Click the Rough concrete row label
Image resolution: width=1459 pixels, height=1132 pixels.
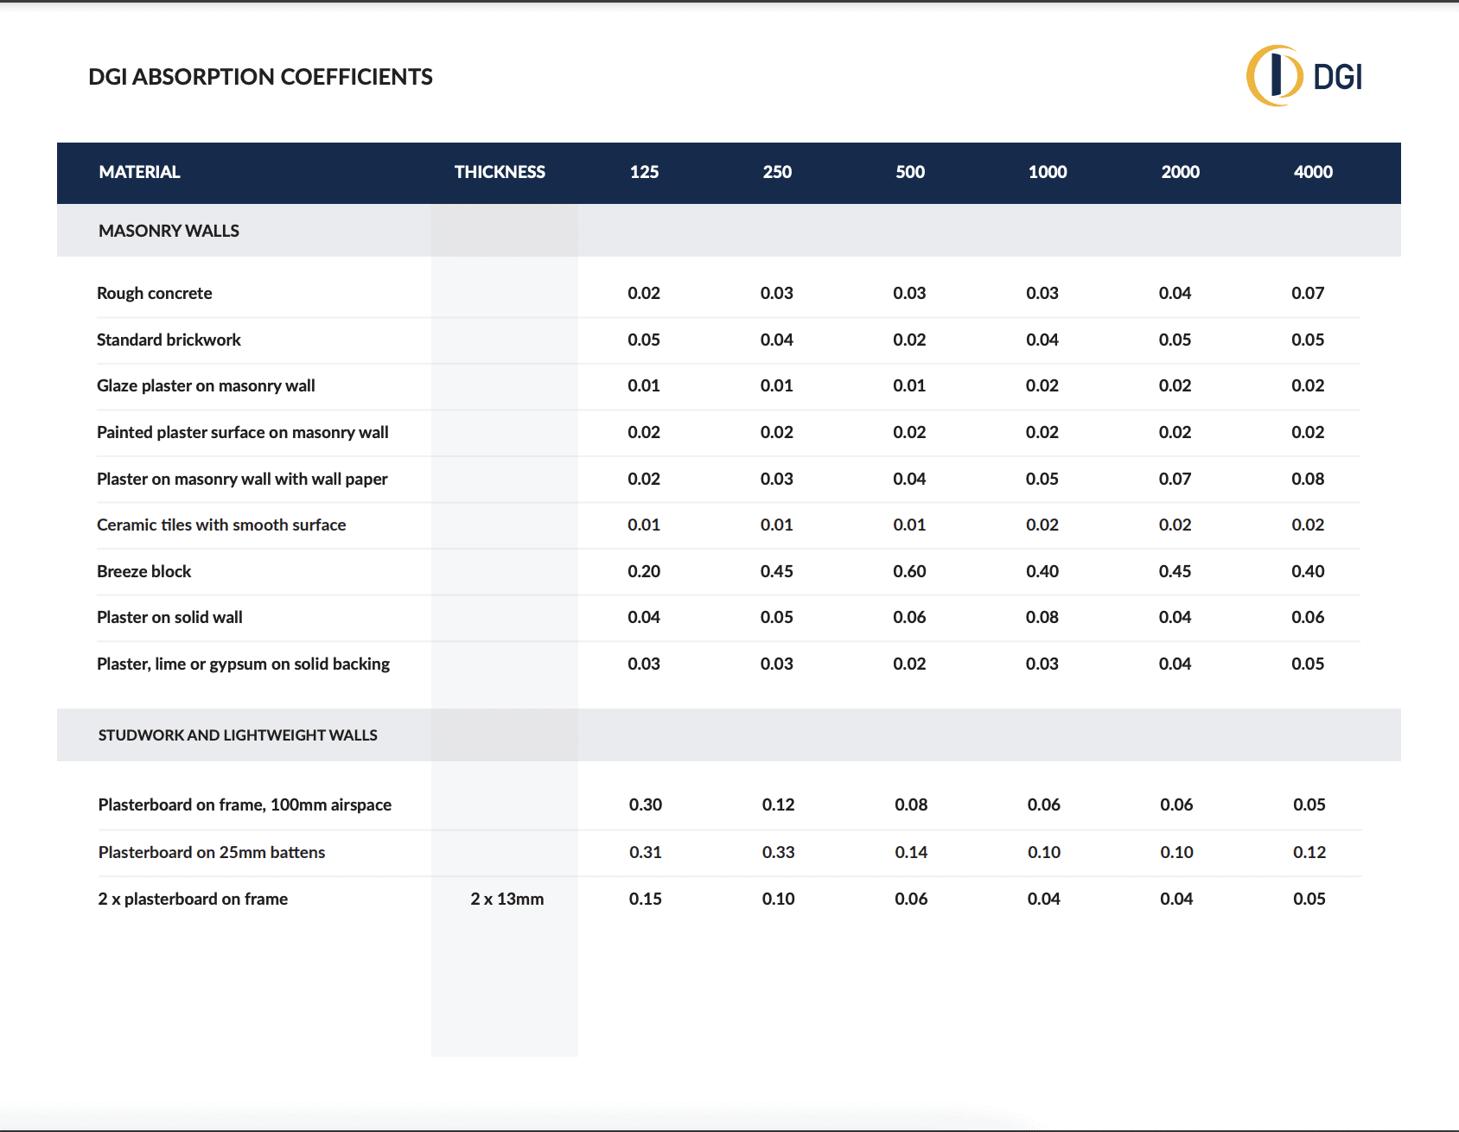click(x=154, y=293)
